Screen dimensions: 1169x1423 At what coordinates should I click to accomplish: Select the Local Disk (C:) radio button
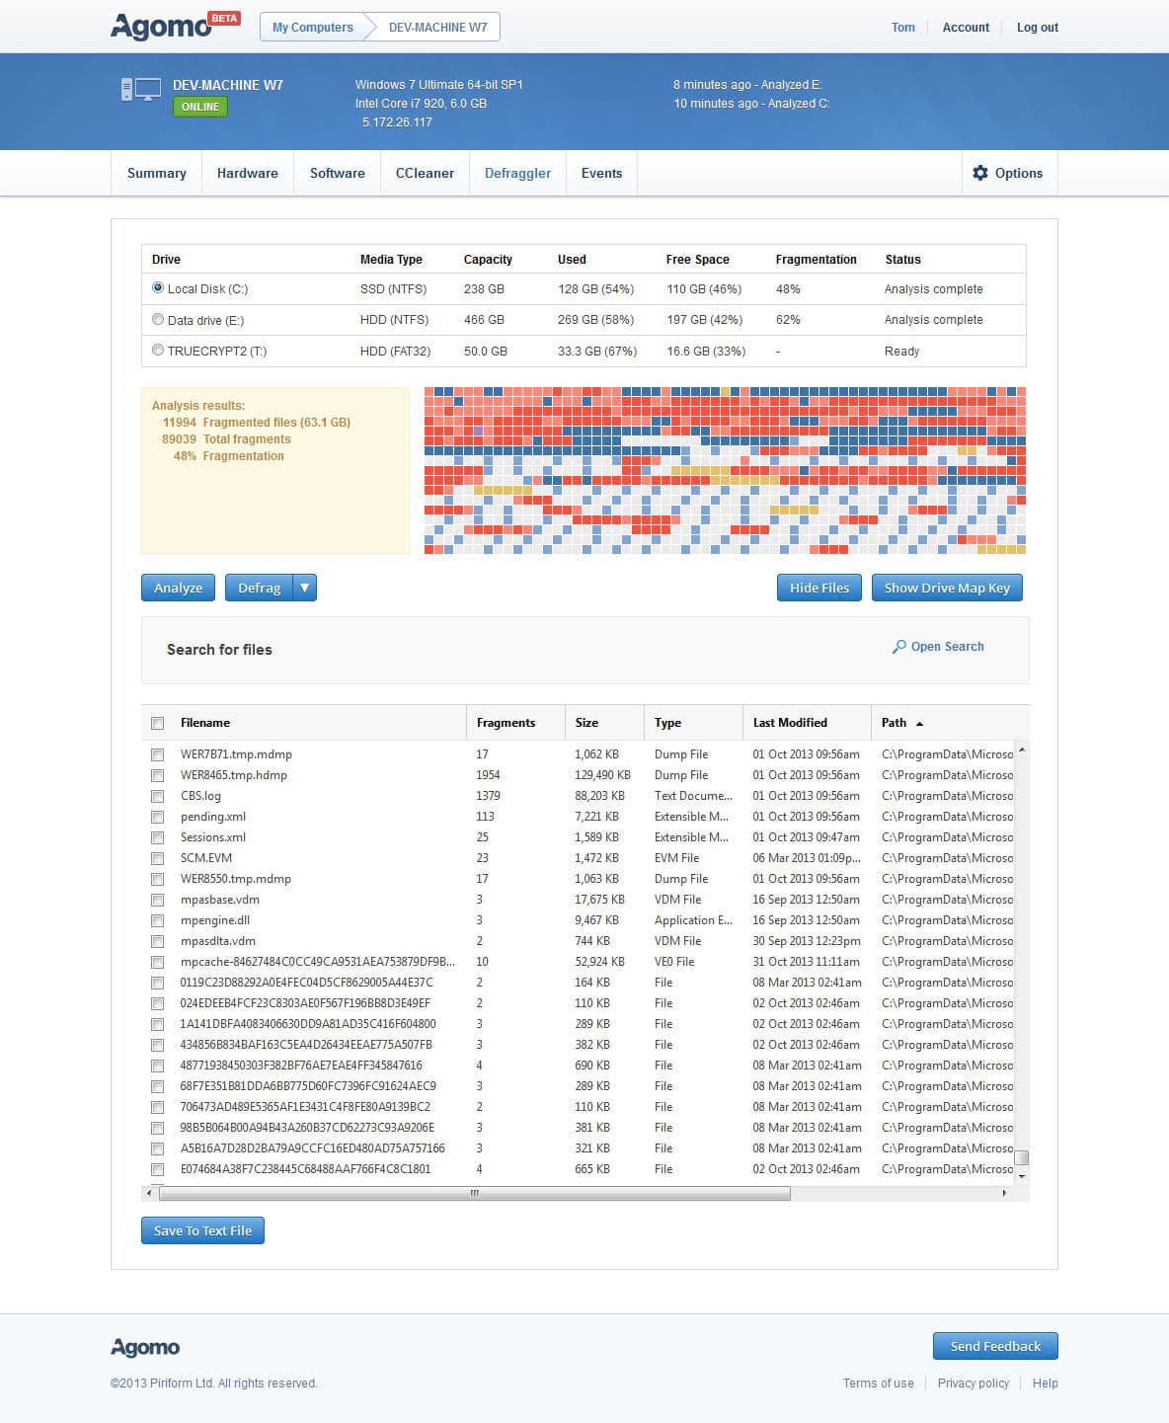tap(158, 288)
